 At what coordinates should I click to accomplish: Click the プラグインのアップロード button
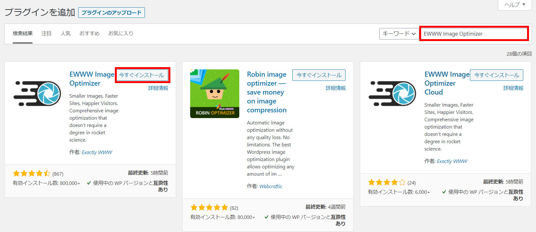[x=111, y=13]
